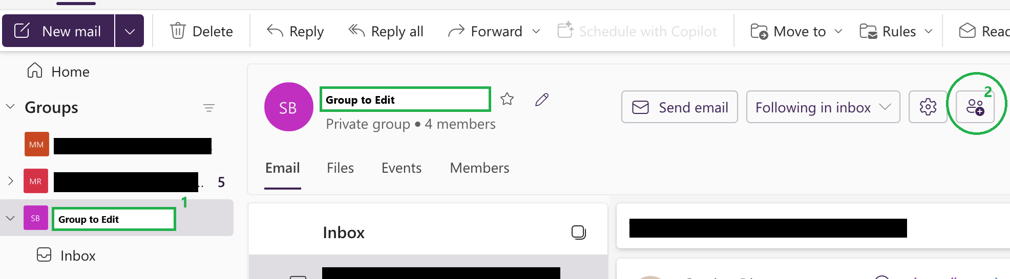The width and height of the screenshot is (1010, 279).
Task: Toggle the select-all checkbox beside Inbox
Action: coord(579,232)
